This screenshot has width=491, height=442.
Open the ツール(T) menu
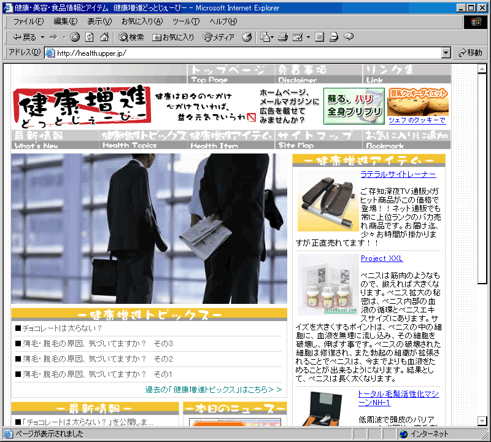pyautogui.click(x=186, y=21)
